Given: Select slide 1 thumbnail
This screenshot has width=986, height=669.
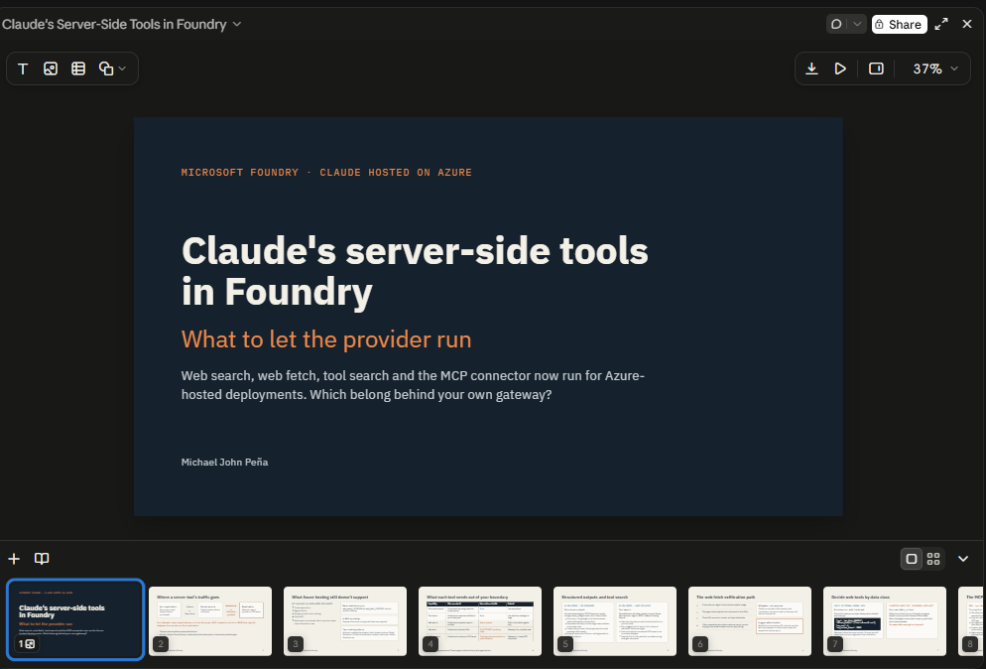Looking at the screenshot, I should (x=75, y=620).
